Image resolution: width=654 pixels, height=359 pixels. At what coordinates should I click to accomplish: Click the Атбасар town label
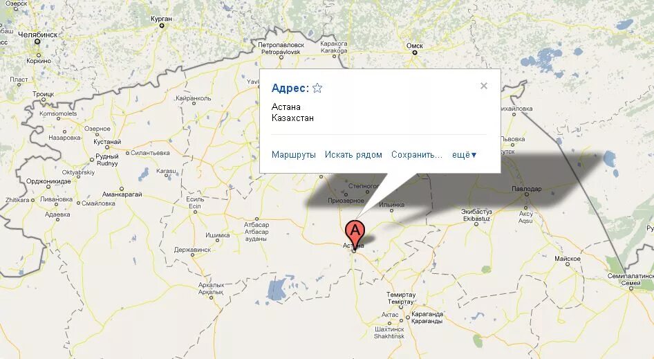256,225
